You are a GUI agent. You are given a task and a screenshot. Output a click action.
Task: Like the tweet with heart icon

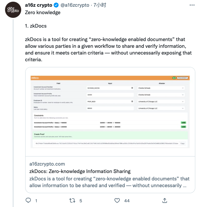coord(117,201)
